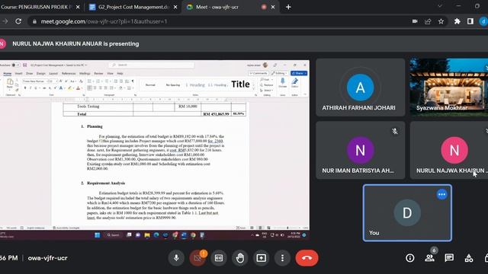This screenshot has width=488, height=274.
Task: Apply Normal style in Word gallery
Action: tap(150, 84)
